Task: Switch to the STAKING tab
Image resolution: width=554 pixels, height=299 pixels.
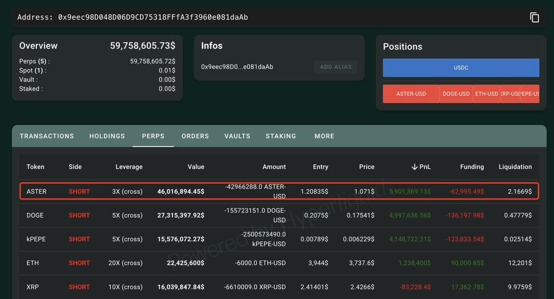Action: click(x=281, y=136)
